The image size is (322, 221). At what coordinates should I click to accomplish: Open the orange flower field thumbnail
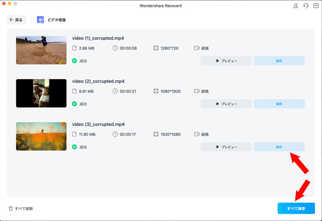[41, 136]
